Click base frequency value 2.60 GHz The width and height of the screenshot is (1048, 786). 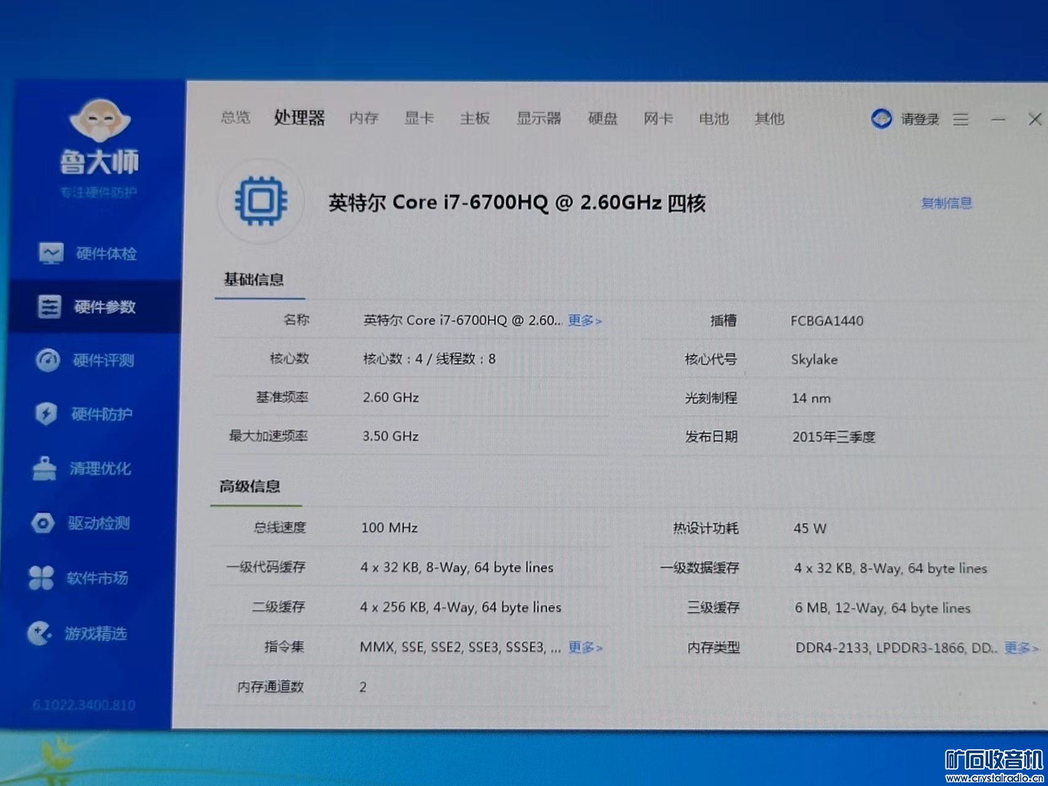pos(391,397)
